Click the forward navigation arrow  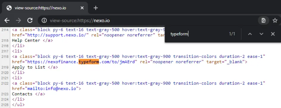point(18,20)
